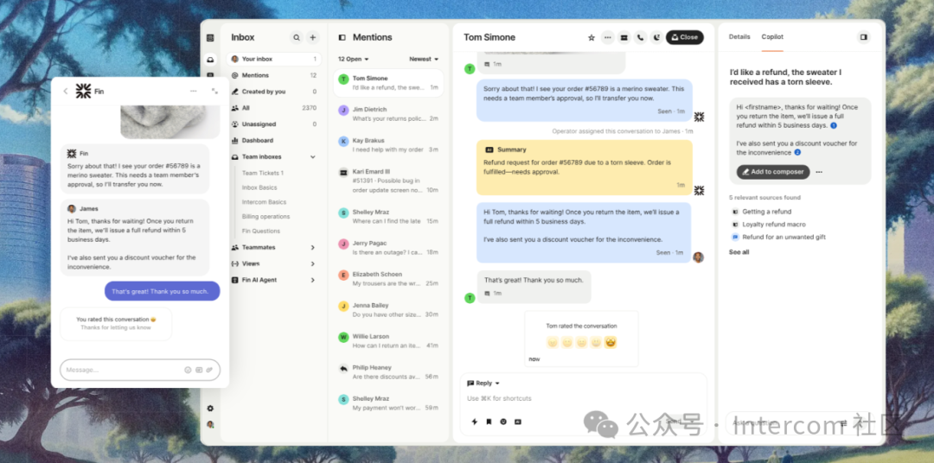Screen dimensions: 934x463
Task: Click the lightning bolt macro icon in composer
Action: [474, 422]
